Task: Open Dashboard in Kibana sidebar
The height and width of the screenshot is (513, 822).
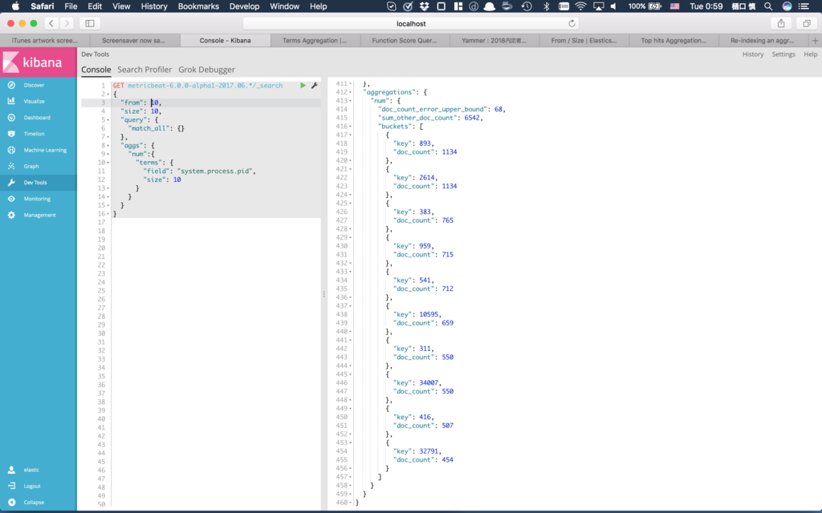Action: [39, 117]
